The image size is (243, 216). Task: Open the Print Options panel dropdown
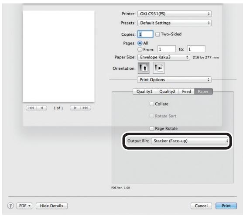[x=174, y=79]
